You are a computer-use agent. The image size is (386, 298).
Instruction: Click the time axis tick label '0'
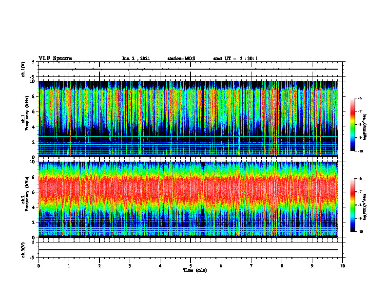click(39, 266)
